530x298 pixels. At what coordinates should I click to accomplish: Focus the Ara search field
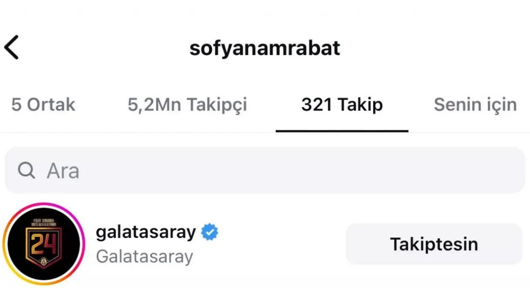265,170
